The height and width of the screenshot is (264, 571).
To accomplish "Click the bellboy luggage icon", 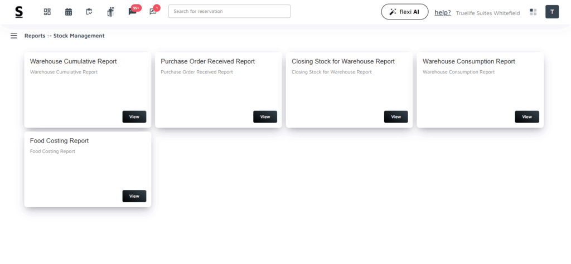I will 110,12.
